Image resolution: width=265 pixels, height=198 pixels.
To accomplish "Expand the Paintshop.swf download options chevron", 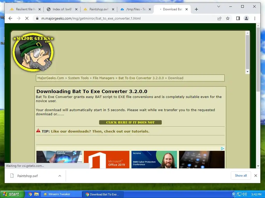I will tap(60, 176).
